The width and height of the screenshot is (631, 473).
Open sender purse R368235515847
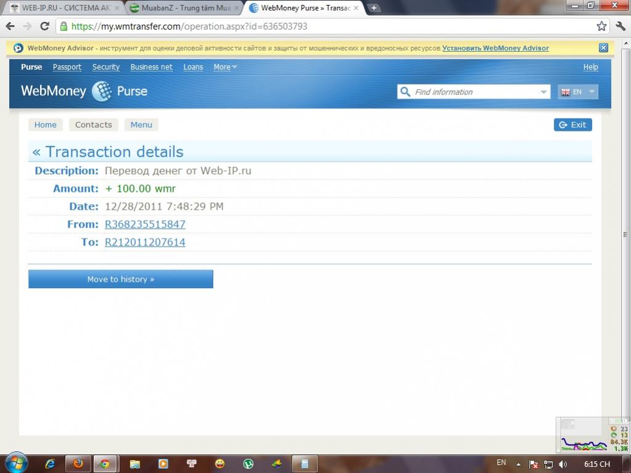(x=145, y=224)
